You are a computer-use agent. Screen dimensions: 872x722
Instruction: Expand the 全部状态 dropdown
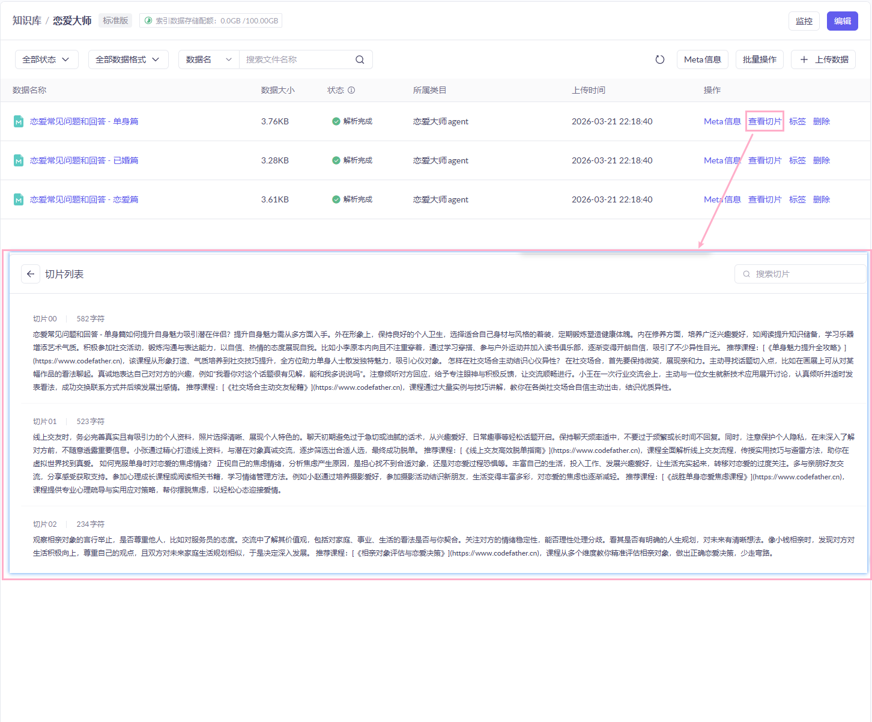point(46,59)
